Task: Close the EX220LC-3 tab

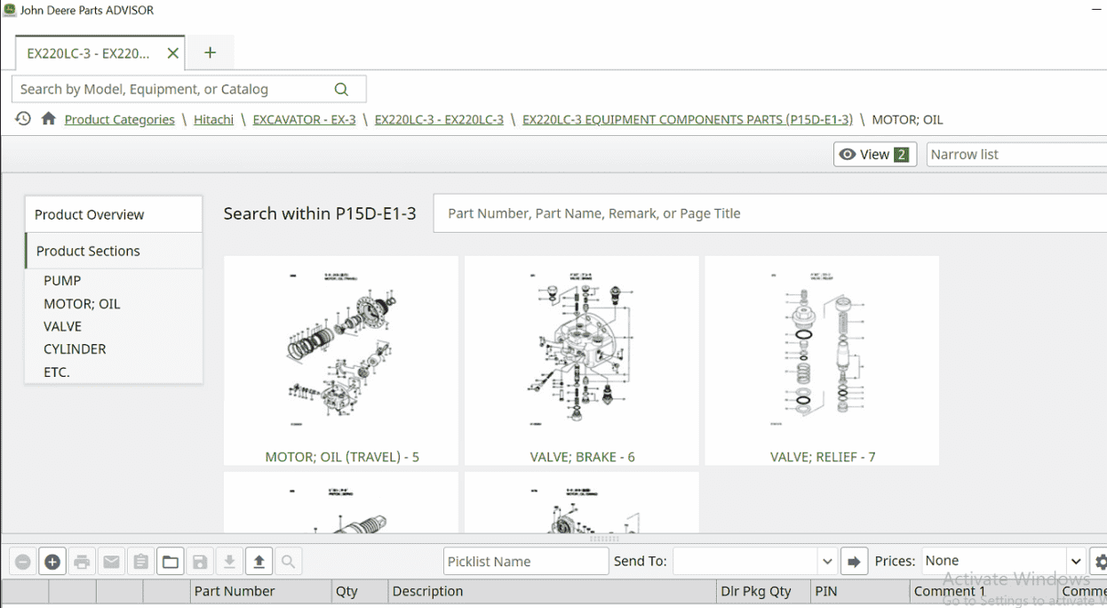Action: point(173,53)
